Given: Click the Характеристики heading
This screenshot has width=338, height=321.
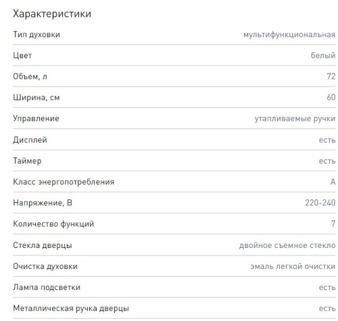Looking at the screenshot, I should point(52,14).
